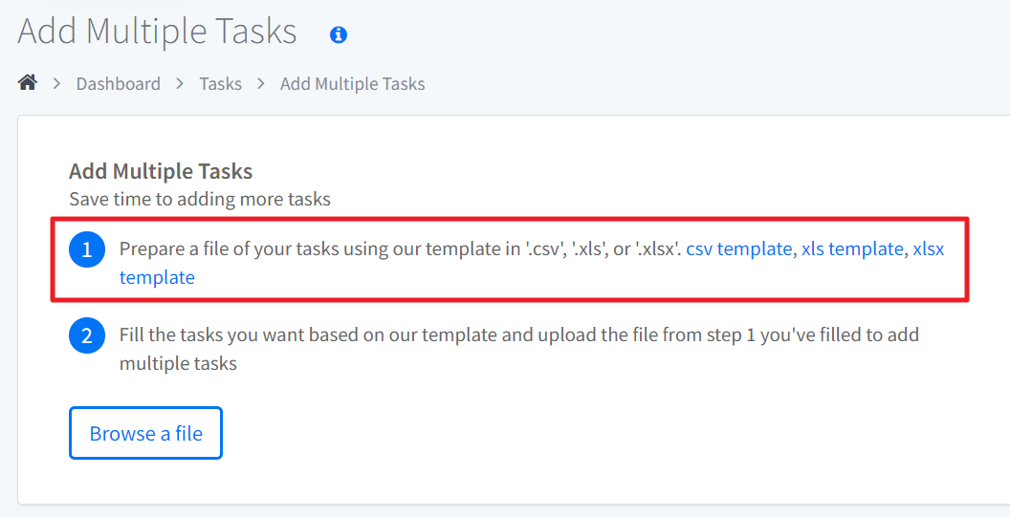Click the Browse a file button
1010x518 pixels.
click(145, 433)
